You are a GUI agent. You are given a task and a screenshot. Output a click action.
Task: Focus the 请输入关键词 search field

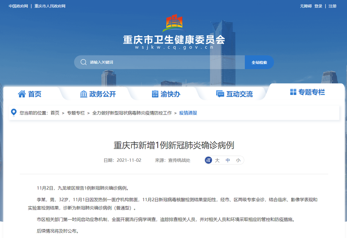coord(163,62)
